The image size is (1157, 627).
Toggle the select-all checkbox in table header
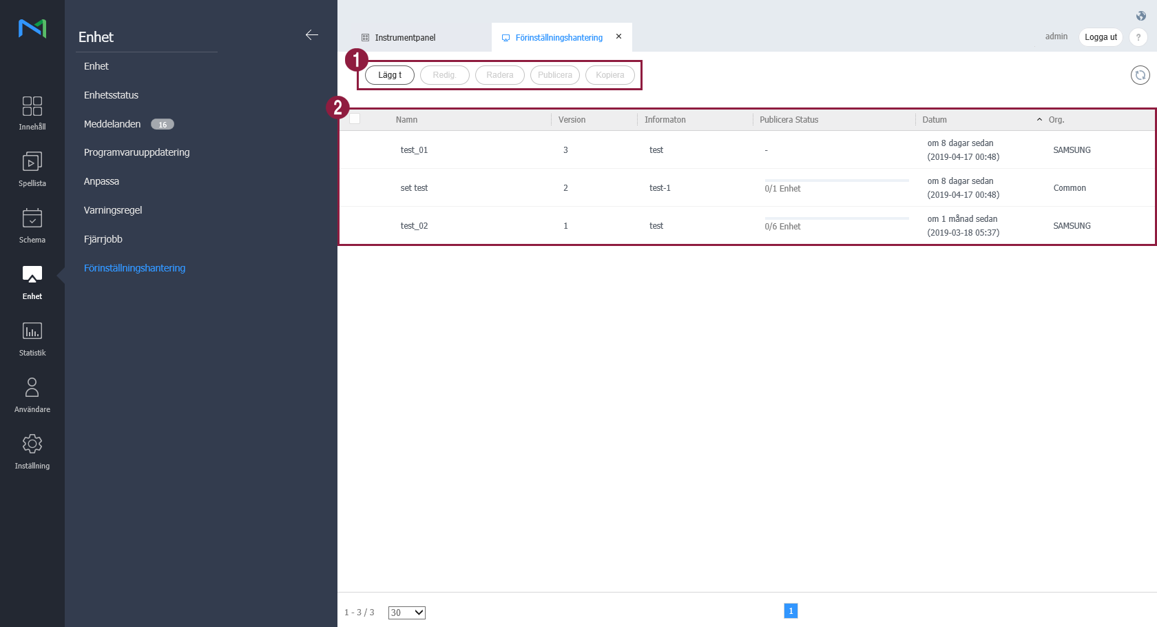pos(355,119)
